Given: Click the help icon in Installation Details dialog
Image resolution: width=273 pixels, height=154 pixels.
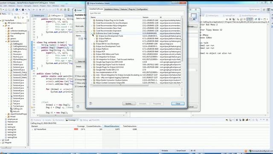Looking at the screenshot, I should point(90,104).
